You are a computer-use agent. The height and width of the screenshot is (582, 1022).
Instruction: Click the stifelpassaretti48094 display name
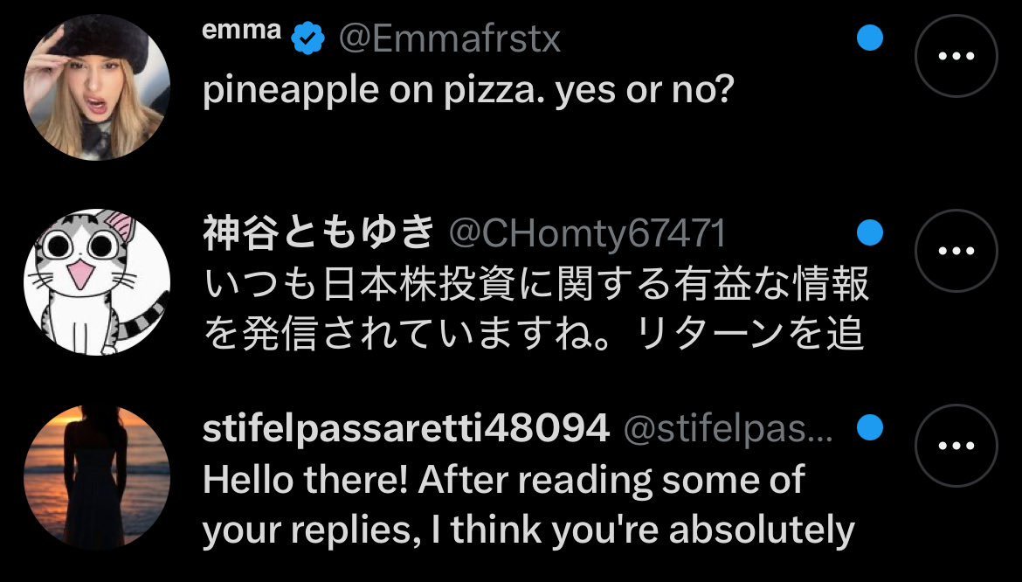point(405,428)
